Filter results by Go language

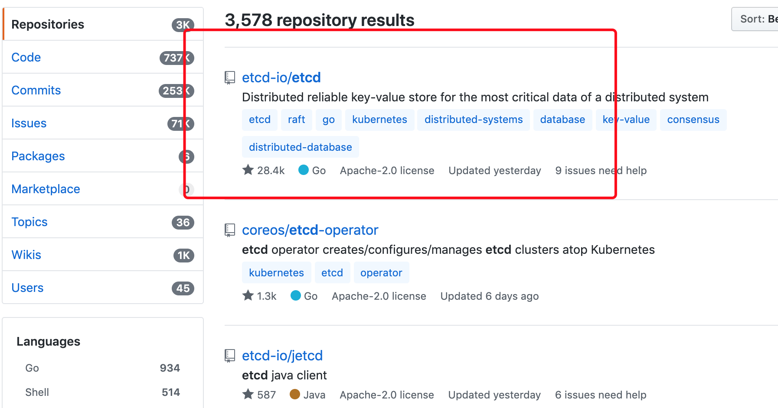coord(32,368)
